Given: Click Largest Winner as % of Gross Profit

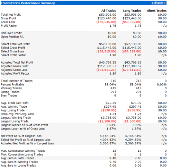Looking at the screenshot, I should point(25,125).
